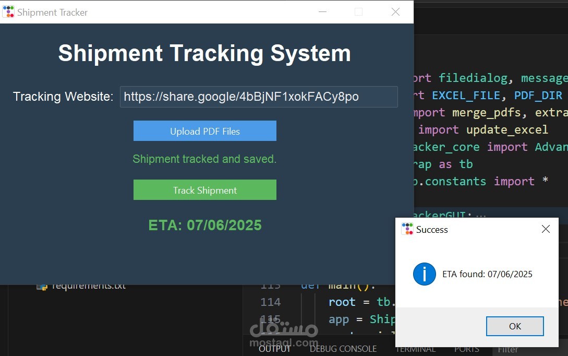
Task: Maximize the Shipment Tracker window
Action: 358,12
